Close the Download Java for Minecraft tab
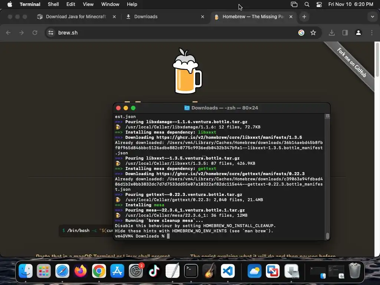 pos(114,17)
